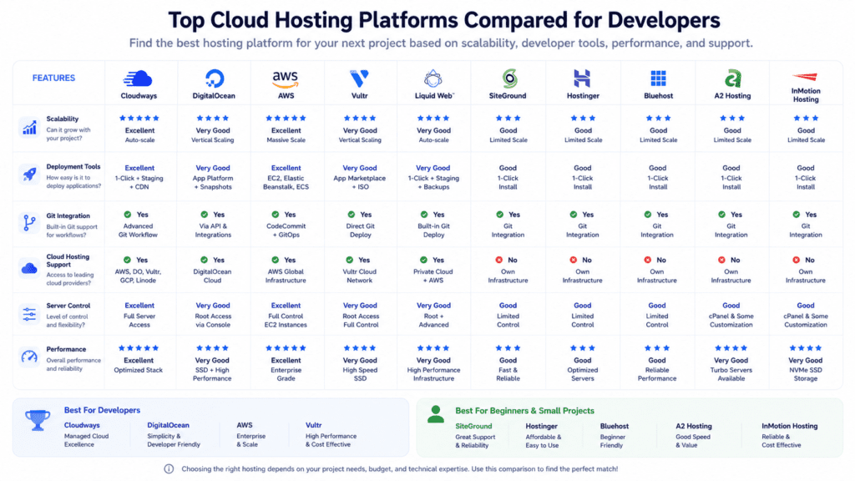Click 'High Performance & Cost Effective' Vultr description
Image resolution: width=855 pixels, height=481 pixels.
[331, 440]
